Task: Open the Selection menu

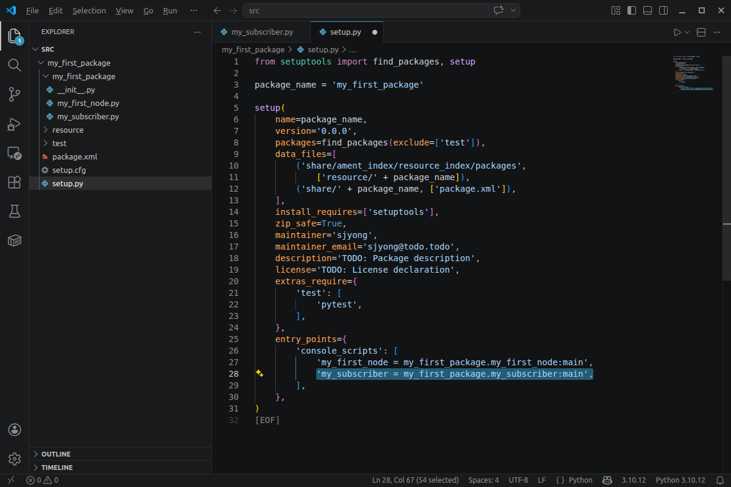Action: (89, 10)
